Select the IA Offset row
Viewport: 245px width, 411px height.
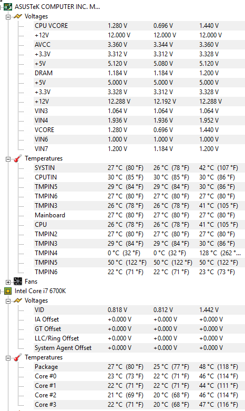pyautogui.click(x=138, y=319)
